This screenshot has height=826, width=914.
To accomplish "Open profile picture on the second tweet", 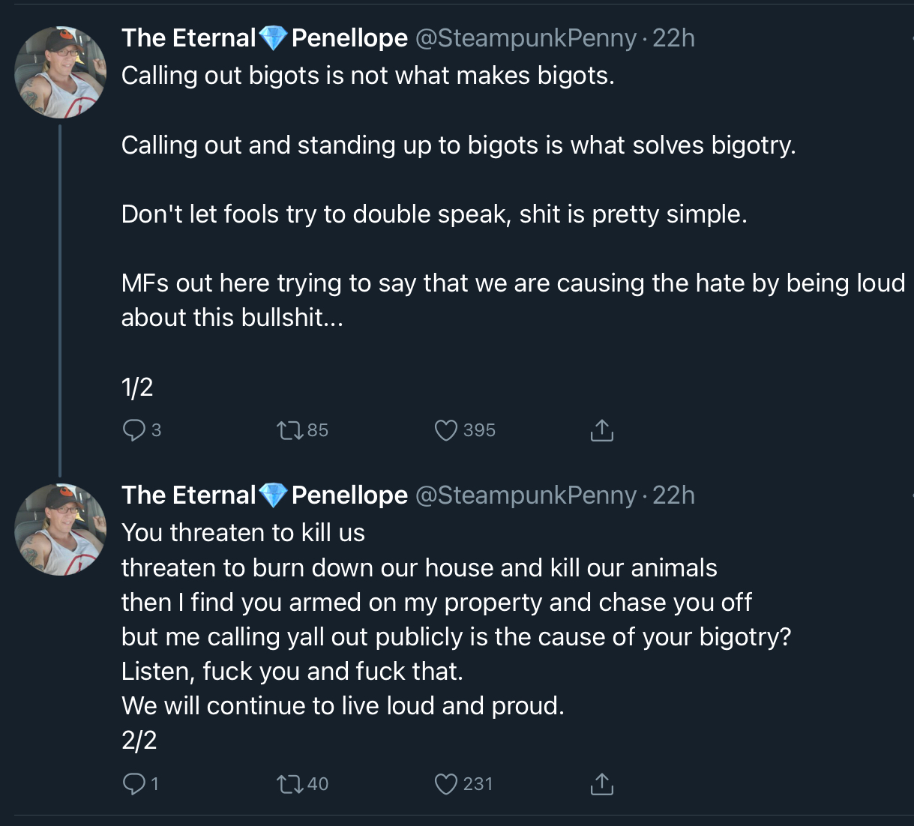I will pos(60,530).
